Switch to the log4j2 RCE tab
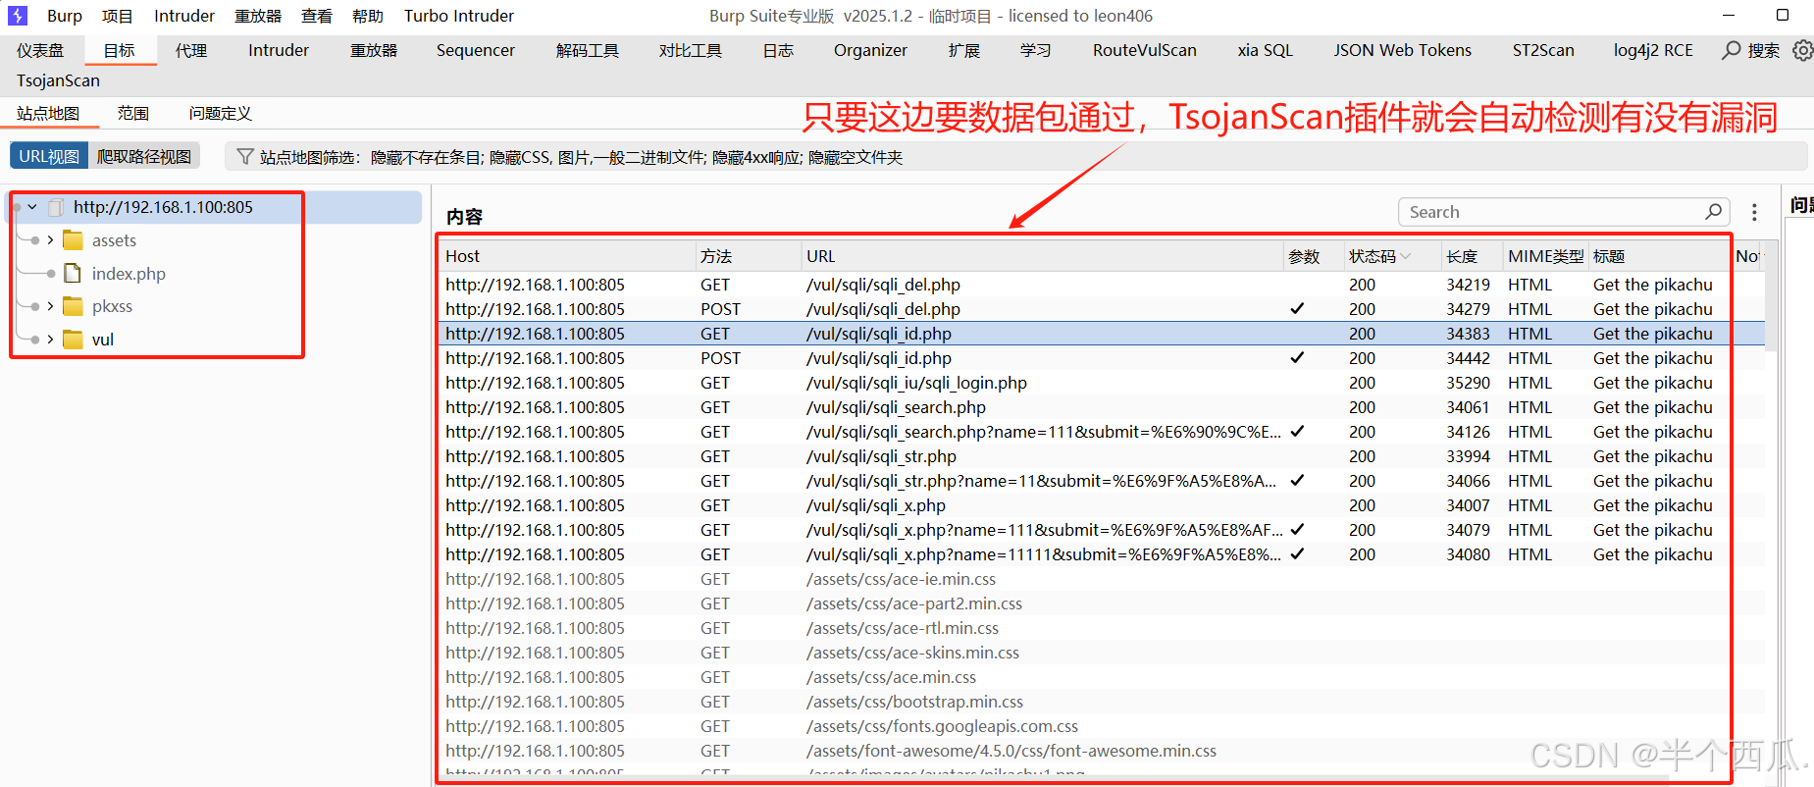 coord(1653,50)
